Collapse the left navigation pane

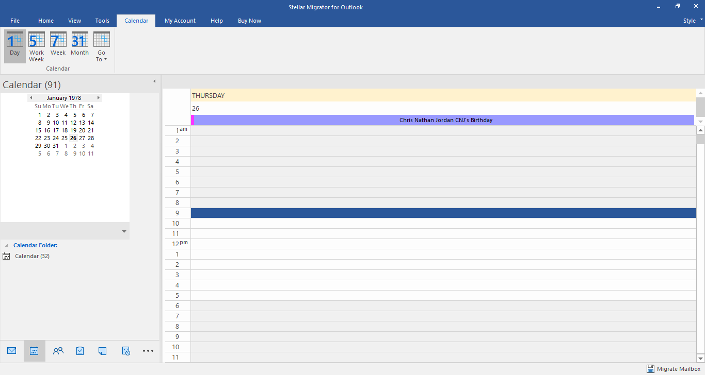pyautogui.click(x=154, y=81)
